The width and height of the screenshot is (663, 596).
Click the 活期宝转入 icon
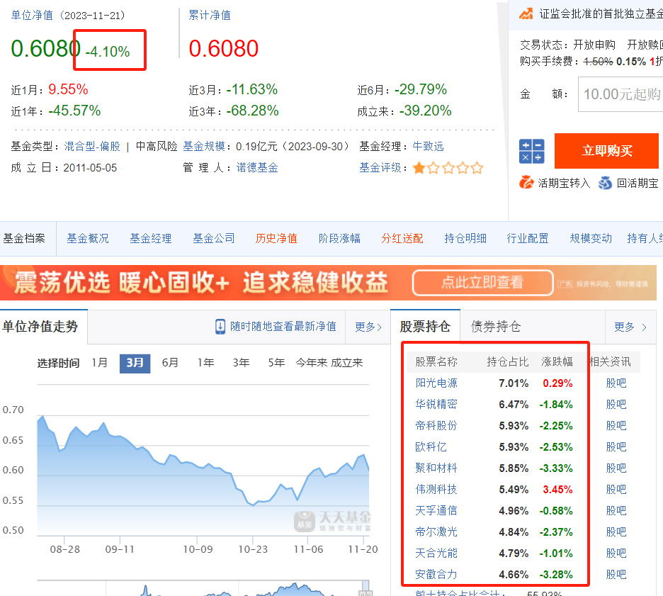coord(526,182)
